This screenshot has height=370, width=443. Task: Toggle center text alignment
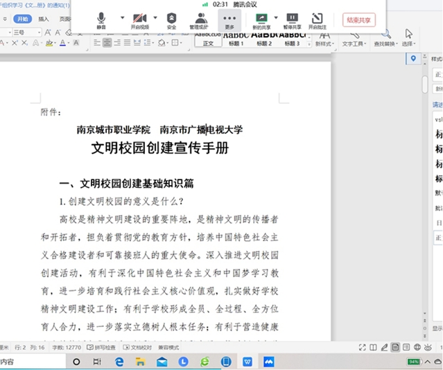[x=107, y=43]
